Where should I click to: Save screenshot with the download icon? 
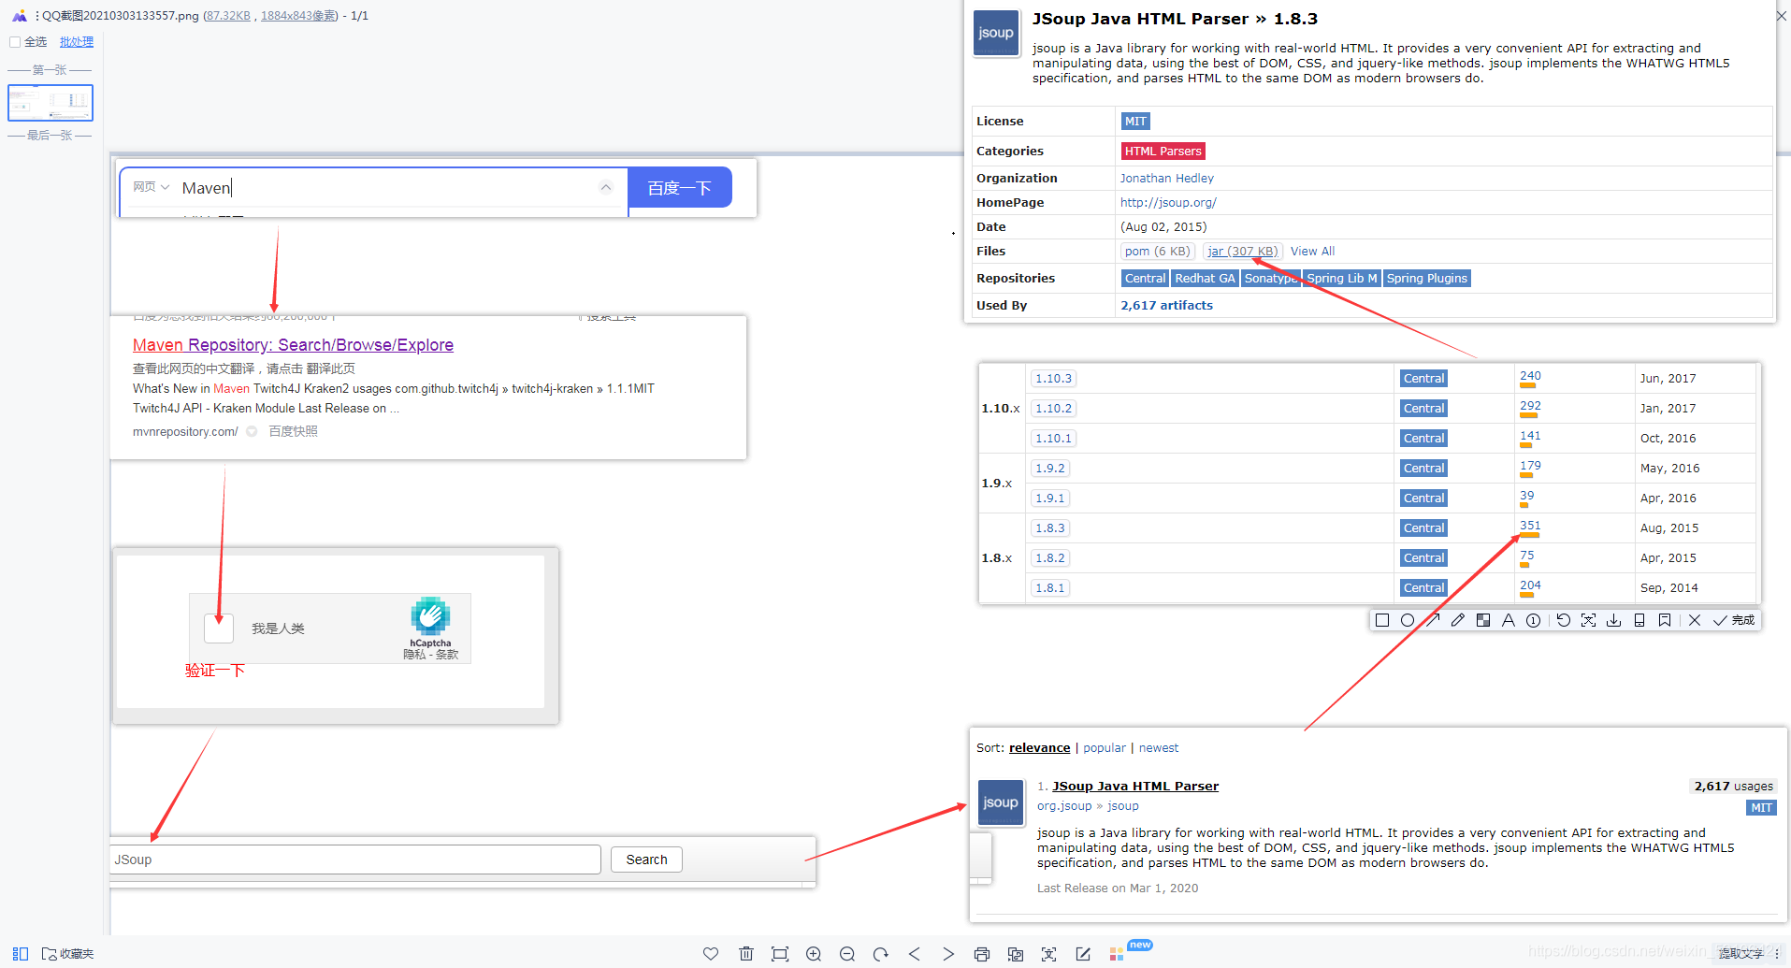(x=1614, y=620)
